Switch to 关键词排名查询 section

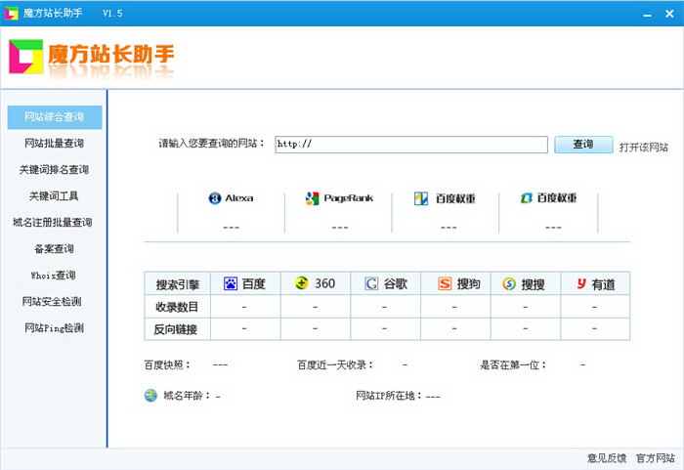pyautogui.click(x=54, y=170)
